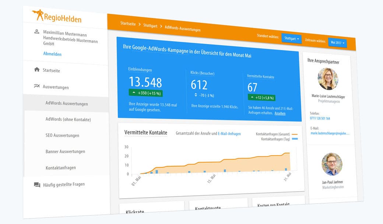This screenshot has width=383, height=224.
Task: Select AdWords (ohne Kontakte) menu item
Action: click(68, 119)
